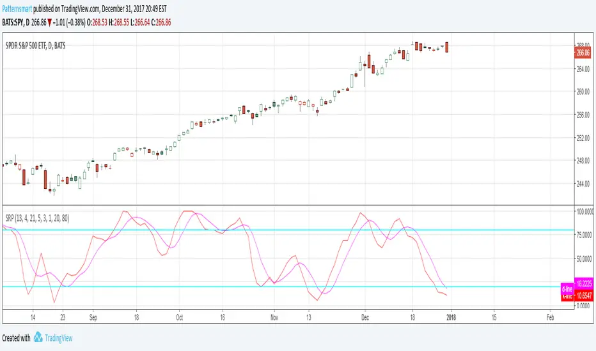Screen dimensions: 596x351
Task: Click the red down arrow price change icon
Action: click(x=49, y=23)
